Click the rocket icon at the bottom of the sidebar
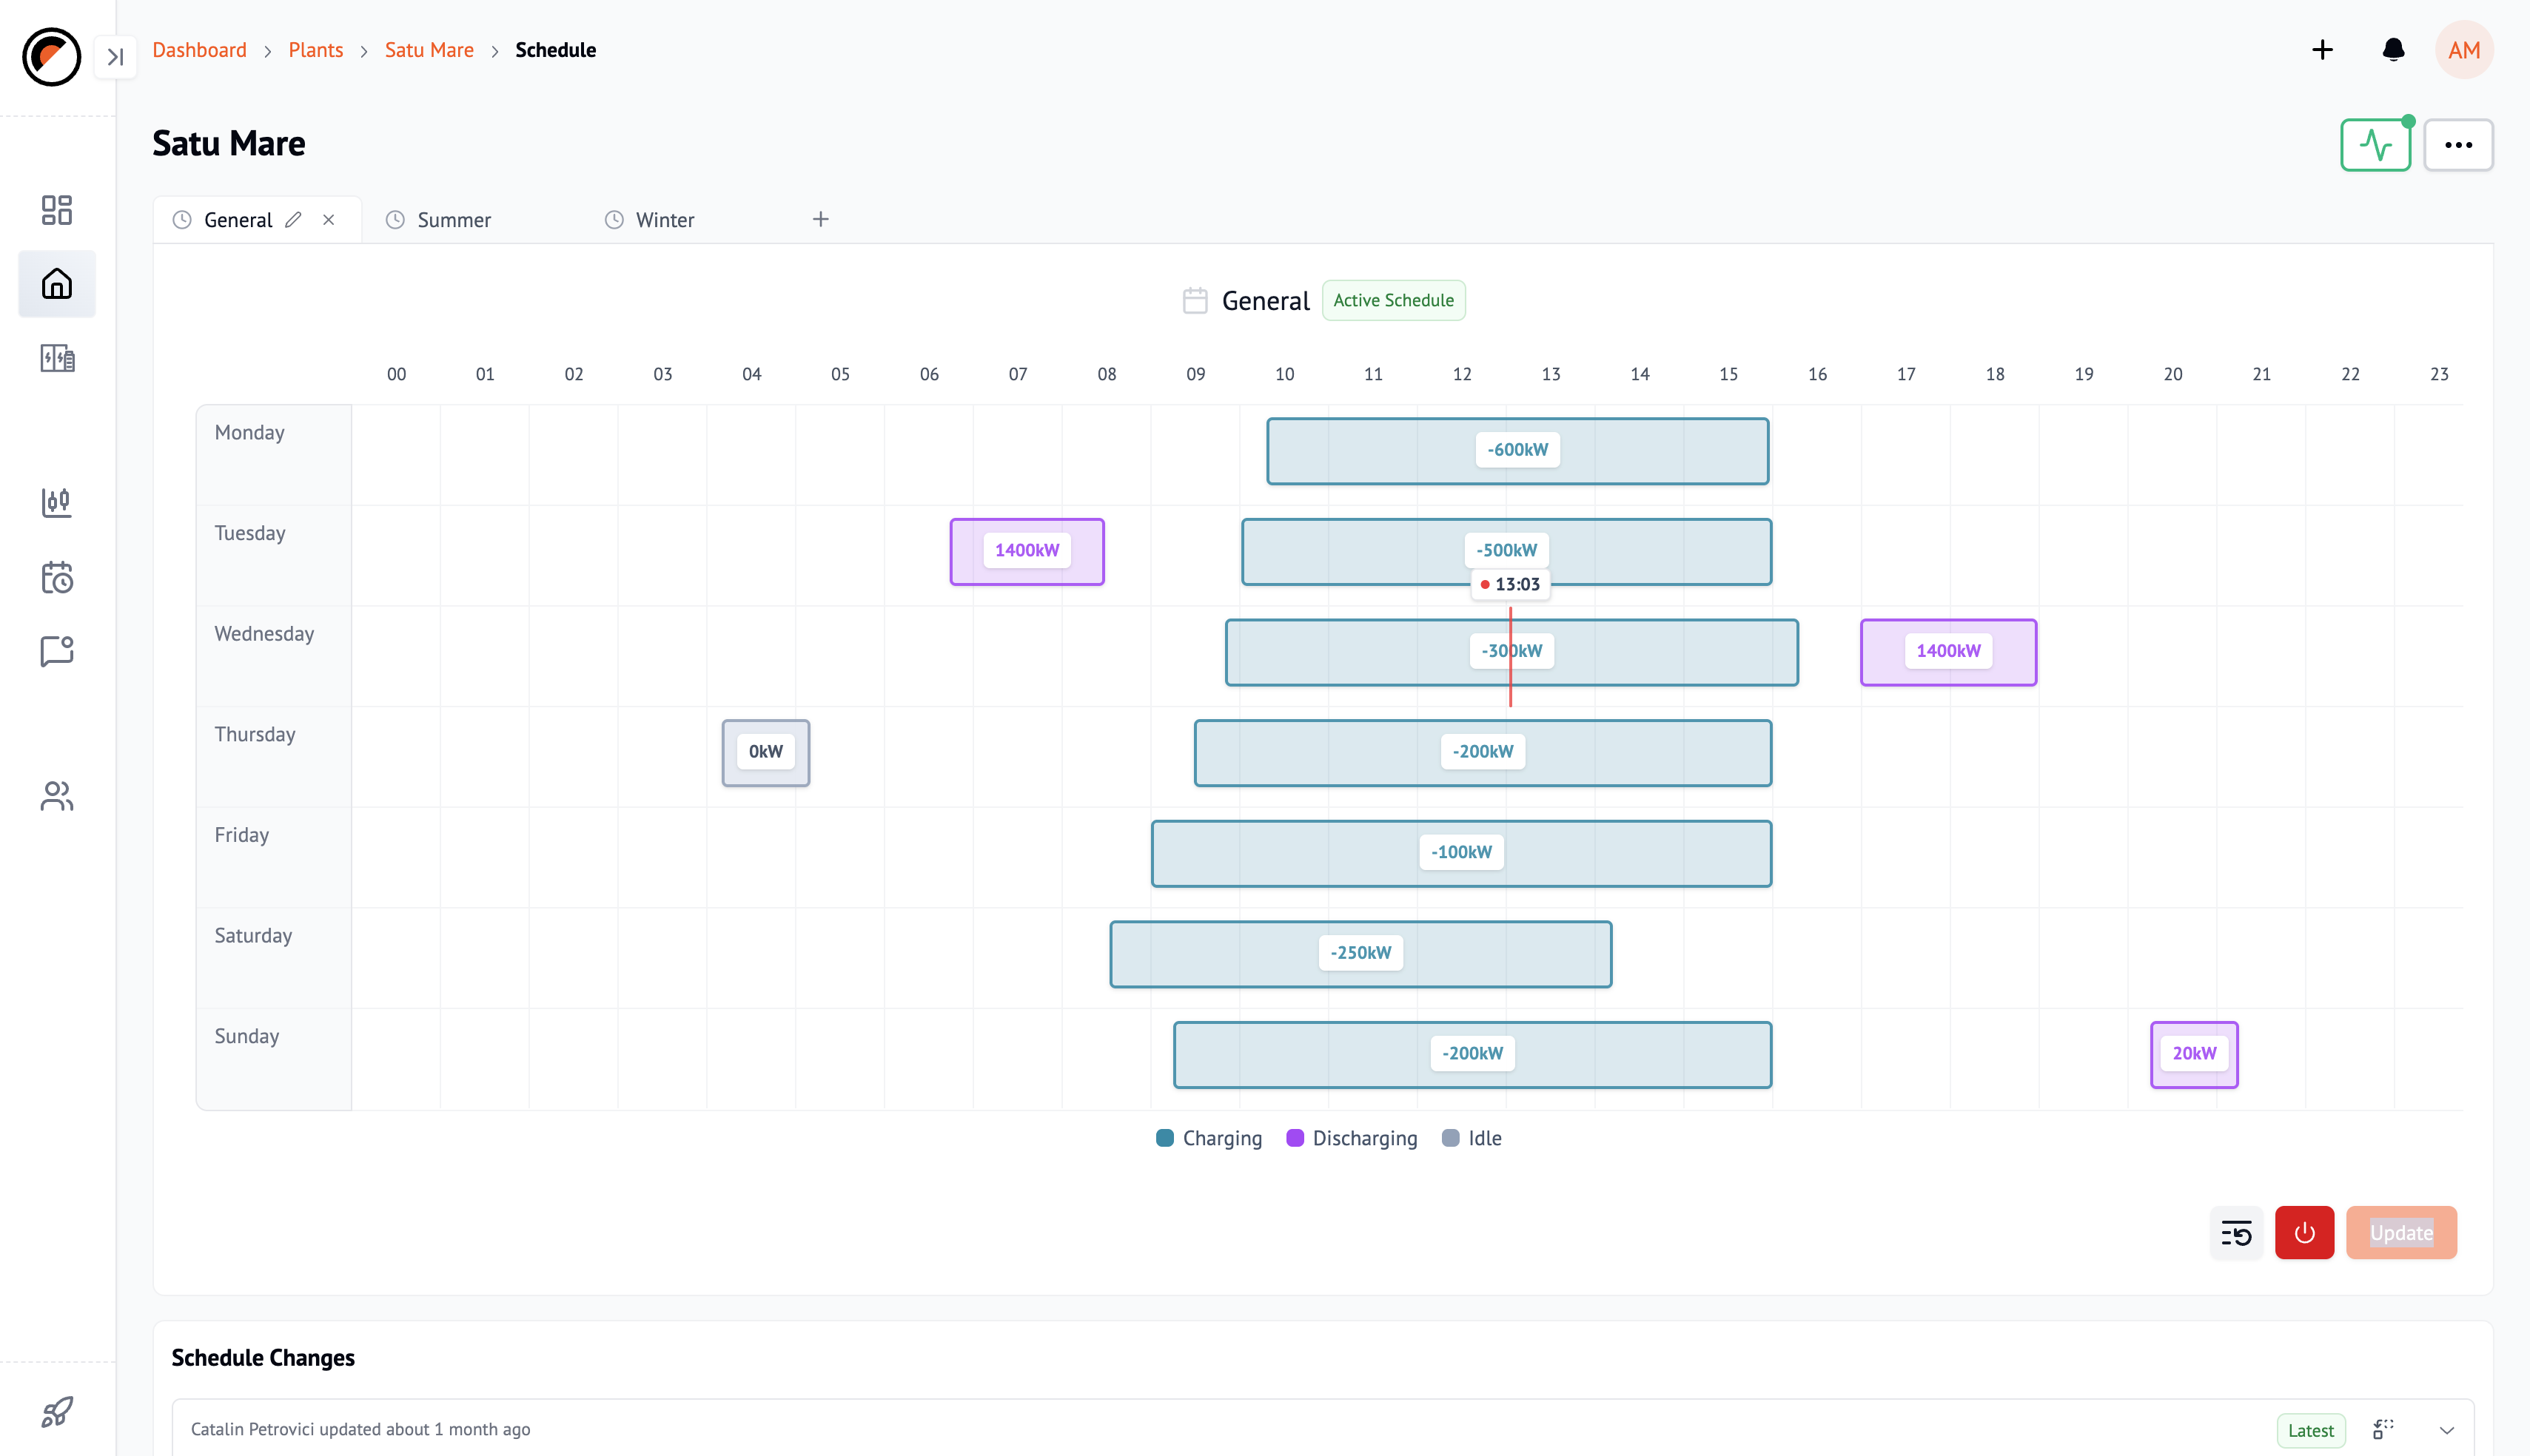 (x=57, y=1412)
